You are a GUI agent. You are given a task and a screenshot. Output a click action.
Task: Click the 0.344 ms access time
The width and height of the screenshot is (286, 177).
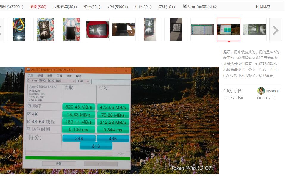tap(113, 130)
